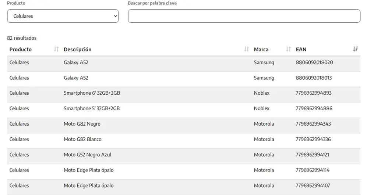Select EAN 7796962994343
Image resolution: width=367 pixels, height=195 pixels.
pos(313,124)
